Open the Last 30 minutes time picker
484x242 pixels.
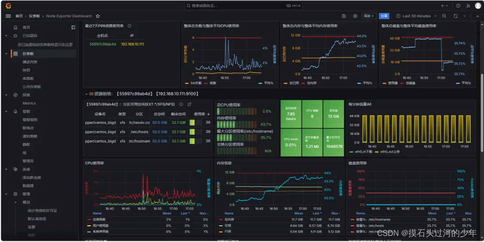(416, 16)
